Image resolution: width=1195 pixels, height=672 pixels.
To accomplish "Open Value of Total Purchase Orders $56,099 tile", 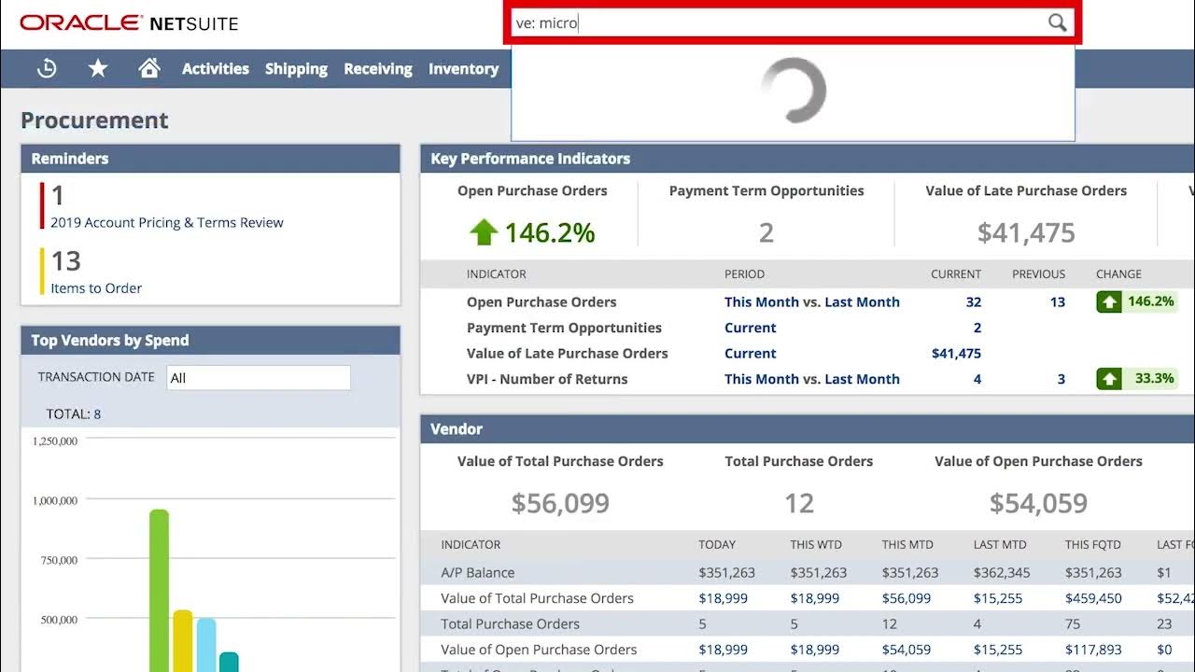I will pyautogui.click(x=560, y=503).
